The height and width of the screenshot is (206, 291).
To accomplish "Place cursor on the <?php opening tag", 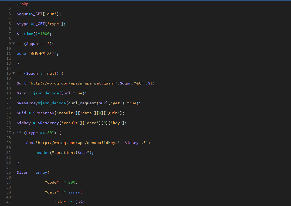I will pyautogui.click(x=23, y=4).
